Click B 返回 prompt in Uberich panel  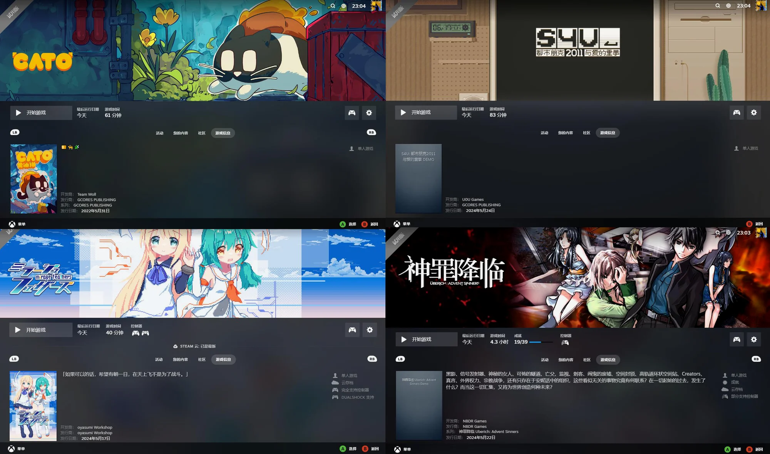point(755,449)
